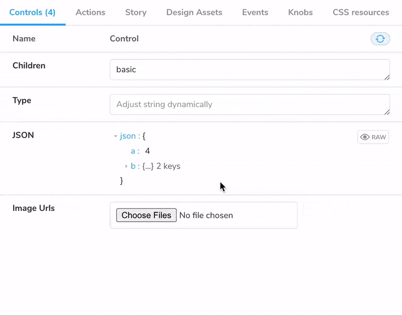Click the Children row label

(29, 66)
